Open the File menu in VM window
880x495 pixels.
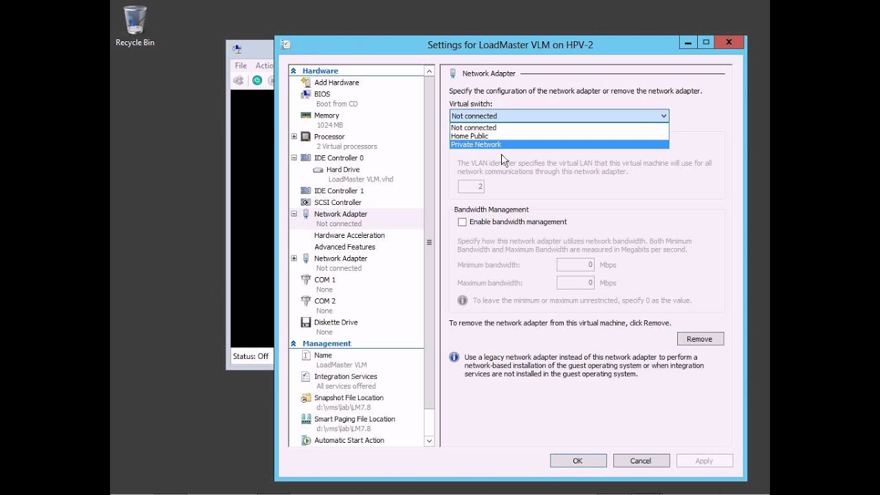pyautogui.click(x=241, y=66)
